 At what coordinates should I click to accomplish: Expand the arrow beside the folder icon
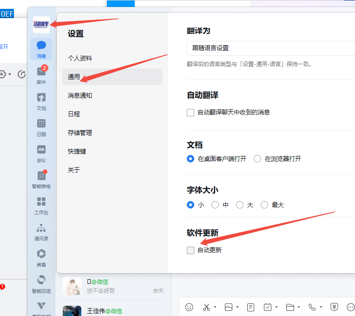coord(299,307)
